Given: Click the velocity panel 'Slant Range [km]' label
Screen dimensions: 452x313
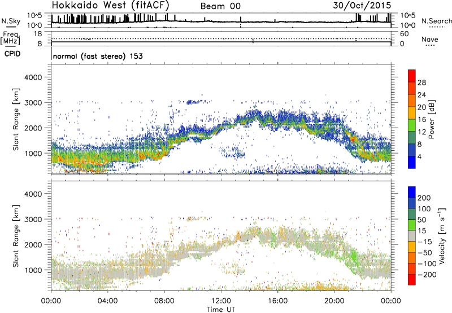Looking at the screenshot, I should pyautogui.click(x=16, y=236).
